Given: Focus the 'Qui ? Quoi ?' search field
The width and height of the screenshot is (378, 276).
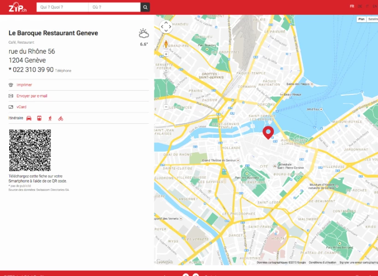Looking at the screenshot, I should pos(62,7).
